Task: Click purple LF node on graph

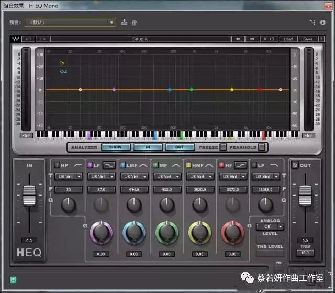Action: pyautogui.click(x=114, y=90)
